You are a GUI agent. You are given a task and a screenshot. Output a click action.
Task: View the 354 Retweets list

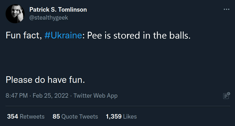(x=26, y=116)
